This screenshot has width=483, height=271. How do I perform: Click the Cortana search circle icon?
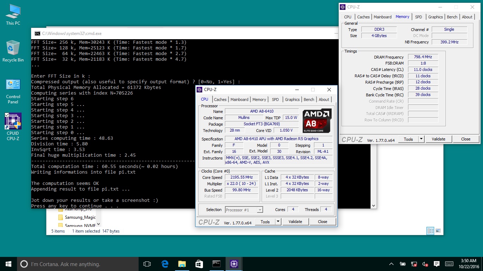point(24,264)
